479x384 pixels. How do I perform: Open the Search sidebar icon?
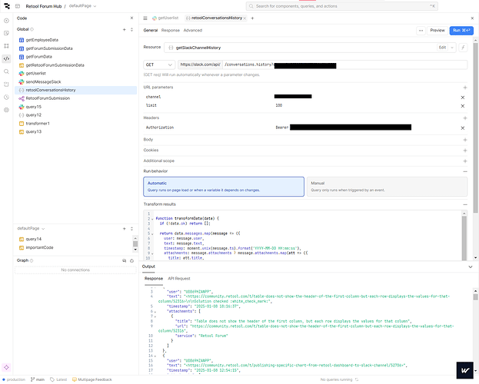6,71
